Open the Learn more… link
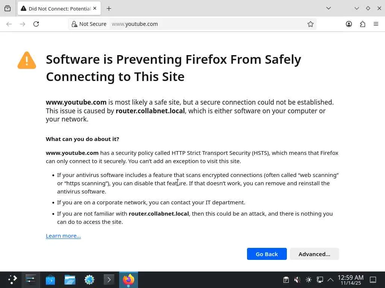 [63, 236]
